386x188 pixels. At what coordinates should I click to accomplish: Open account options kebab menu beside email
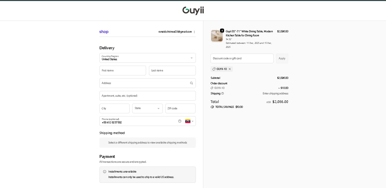(x=194, y=32)
